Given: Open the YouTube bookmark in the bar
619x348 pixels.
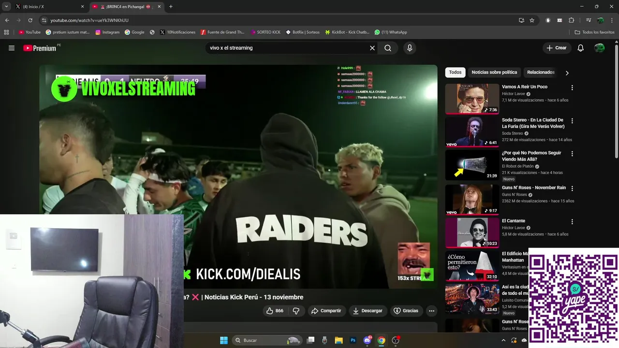Looking at the screenshot, I should pos(29,32).
